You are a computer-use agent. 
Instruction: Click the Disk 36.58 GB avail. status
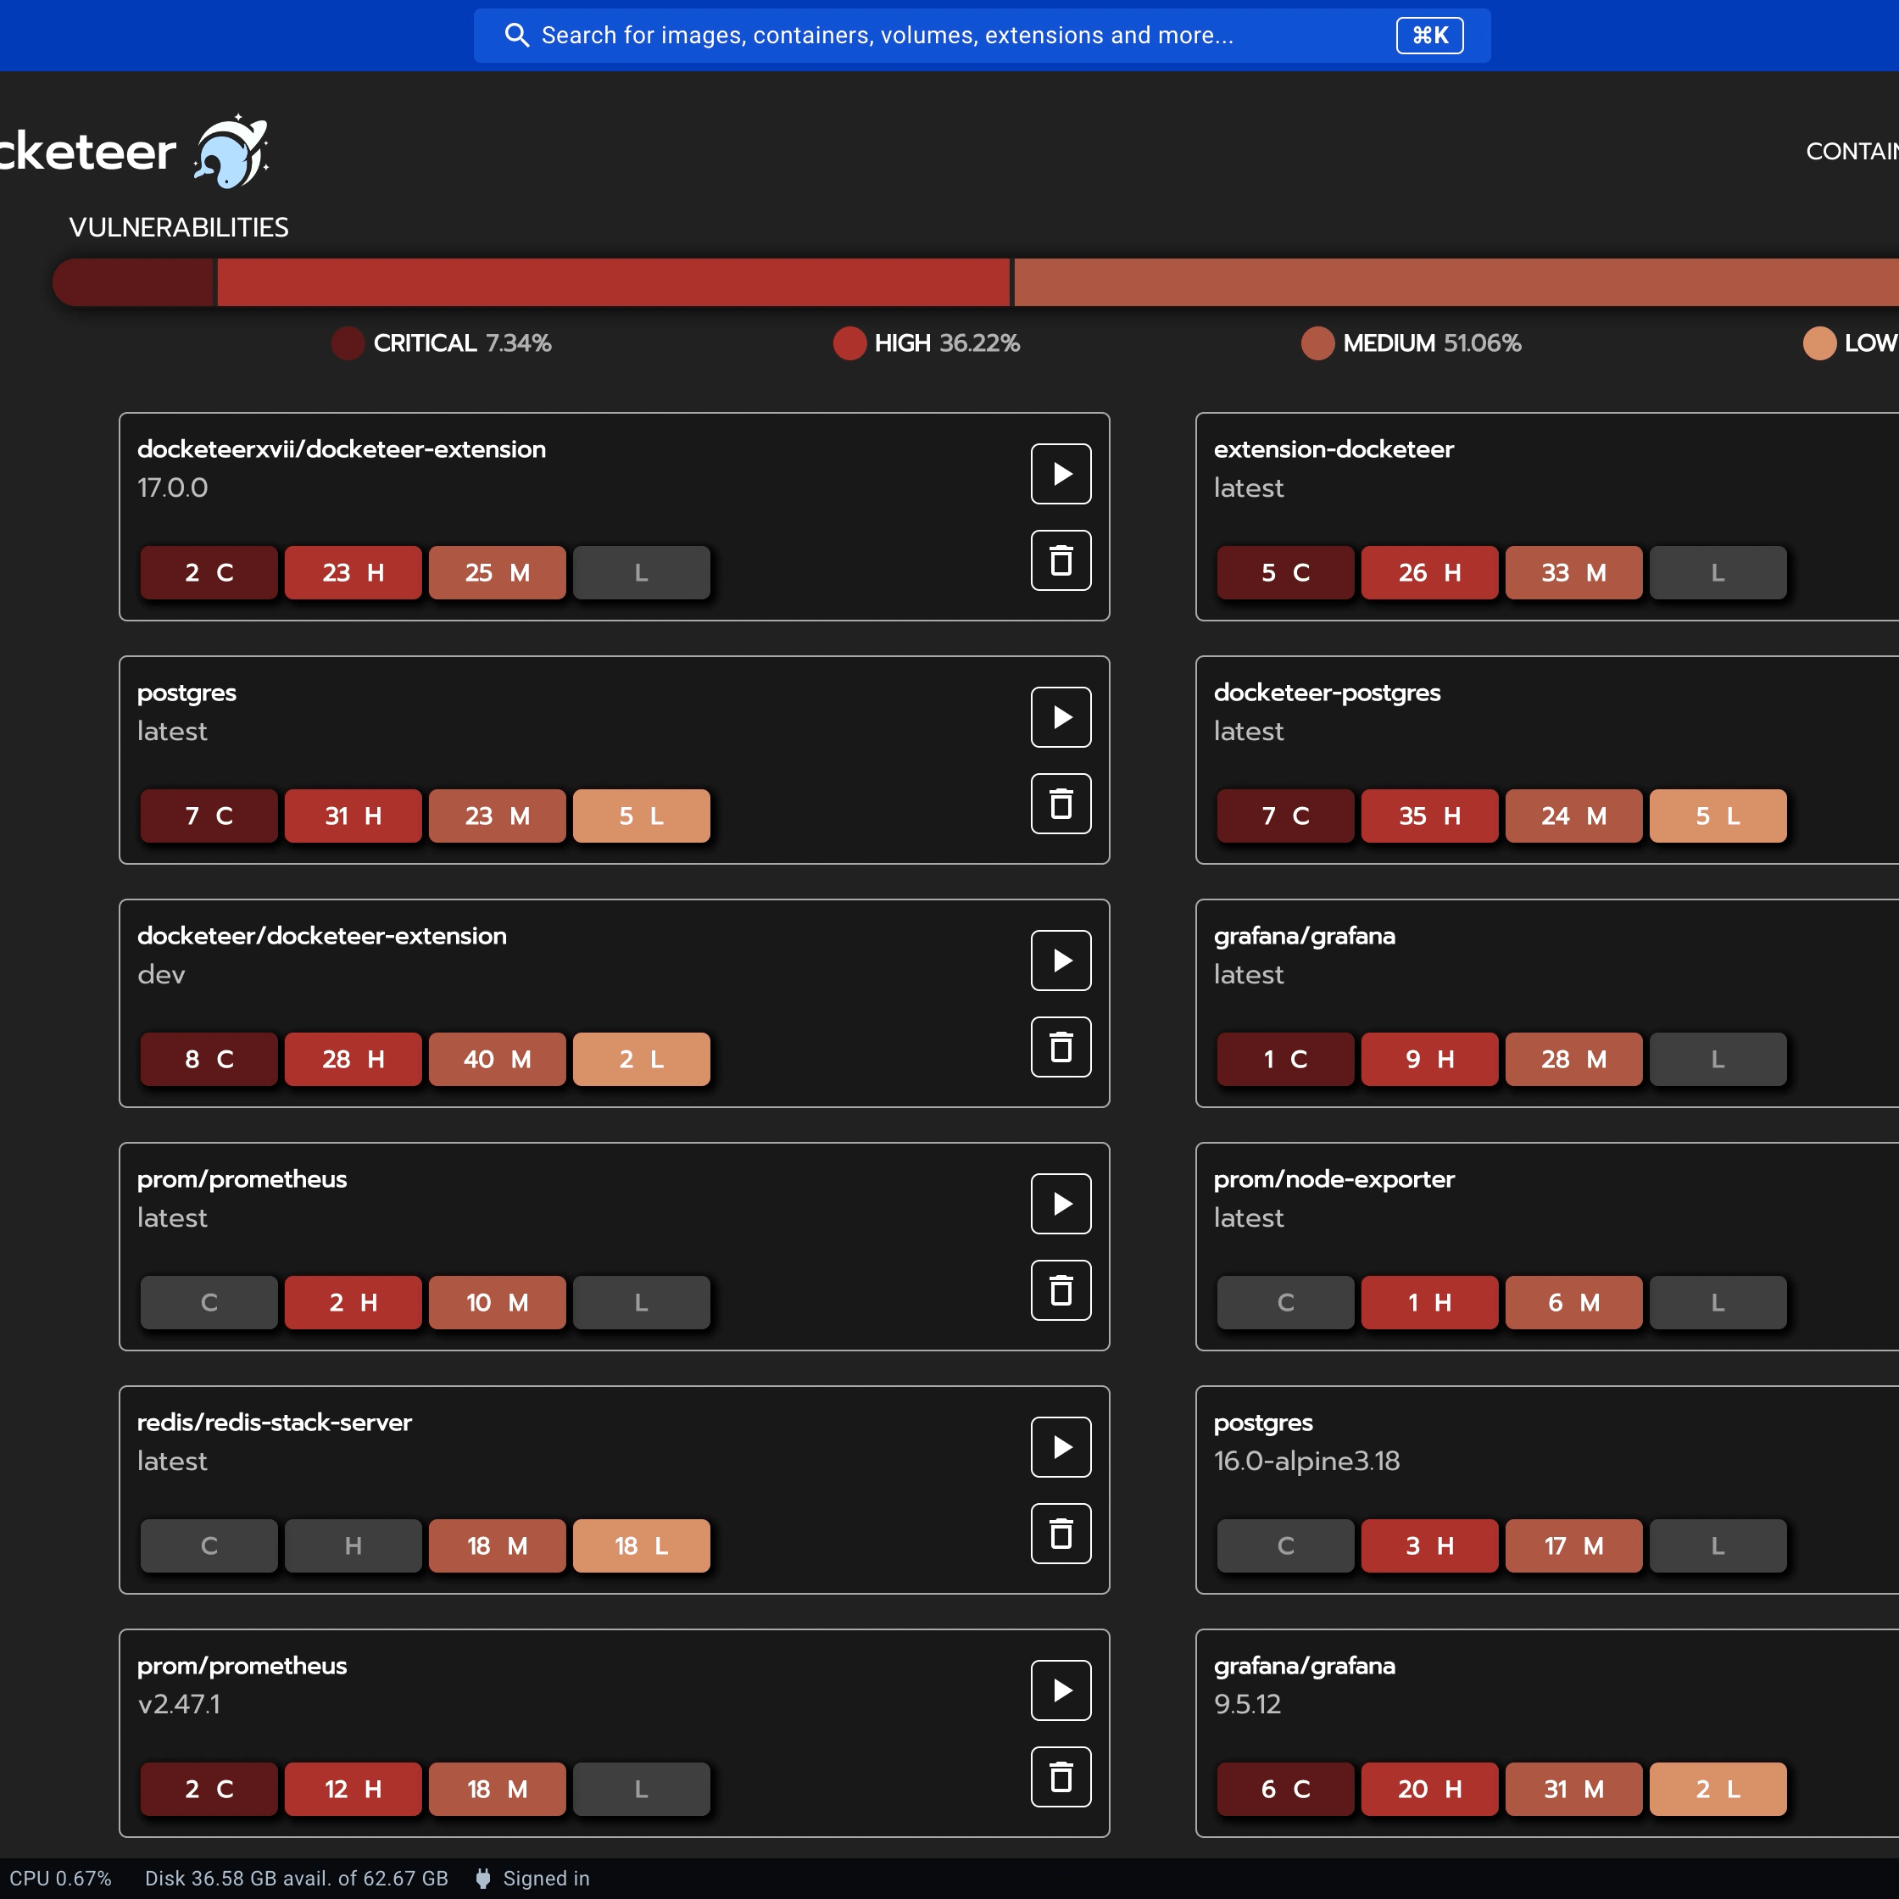pos(296,1879)
